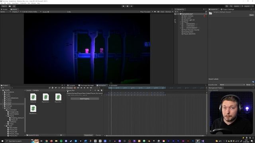Expand the Player object in Hierarchy
The image size is (255, 143).
(180, 22)
